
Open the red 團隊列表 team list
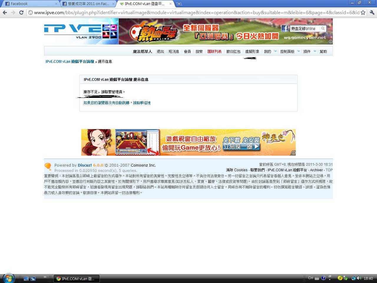point(214,52)
